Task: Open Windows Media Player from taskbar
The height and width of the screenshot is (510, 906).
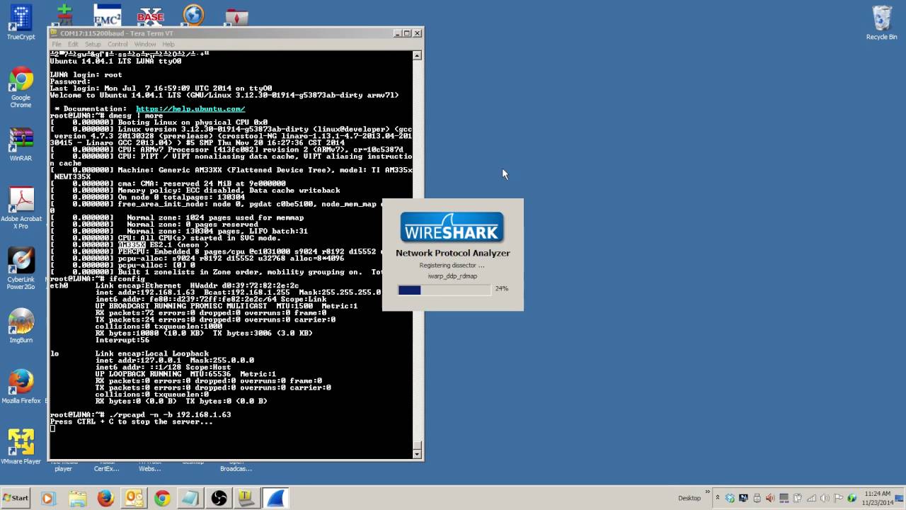Action: pos(48,499)
